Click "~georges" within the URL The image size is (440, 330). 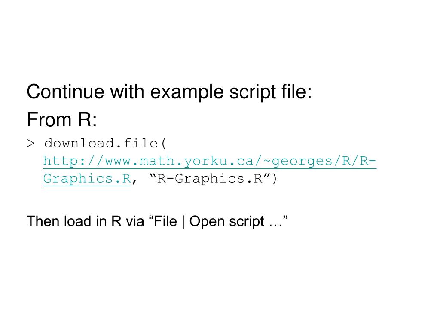point(298,162)
